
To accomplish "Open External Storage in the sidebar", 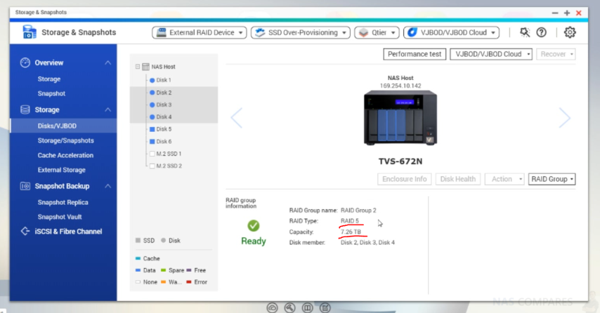I will (x=61, y=170).
